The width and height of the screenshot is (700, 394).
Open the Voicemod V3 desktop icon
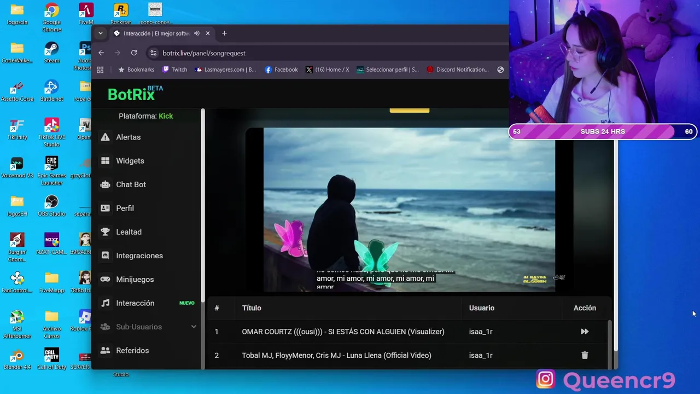click(17, 167)
